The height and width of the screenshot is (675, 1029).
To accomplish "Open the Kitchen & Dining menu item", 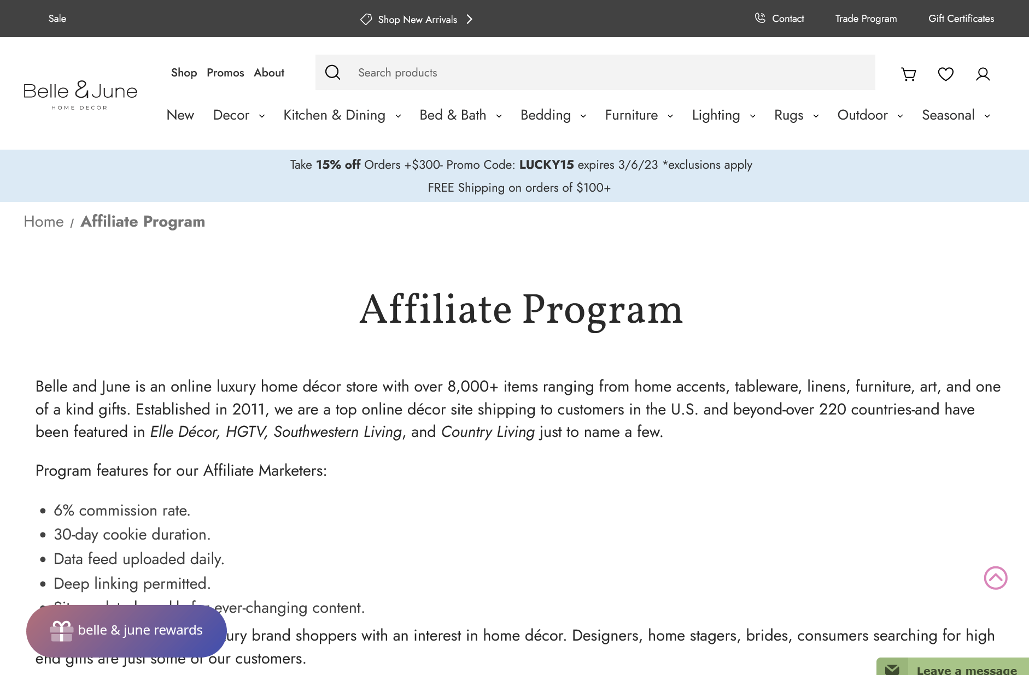I will point(334,115).
